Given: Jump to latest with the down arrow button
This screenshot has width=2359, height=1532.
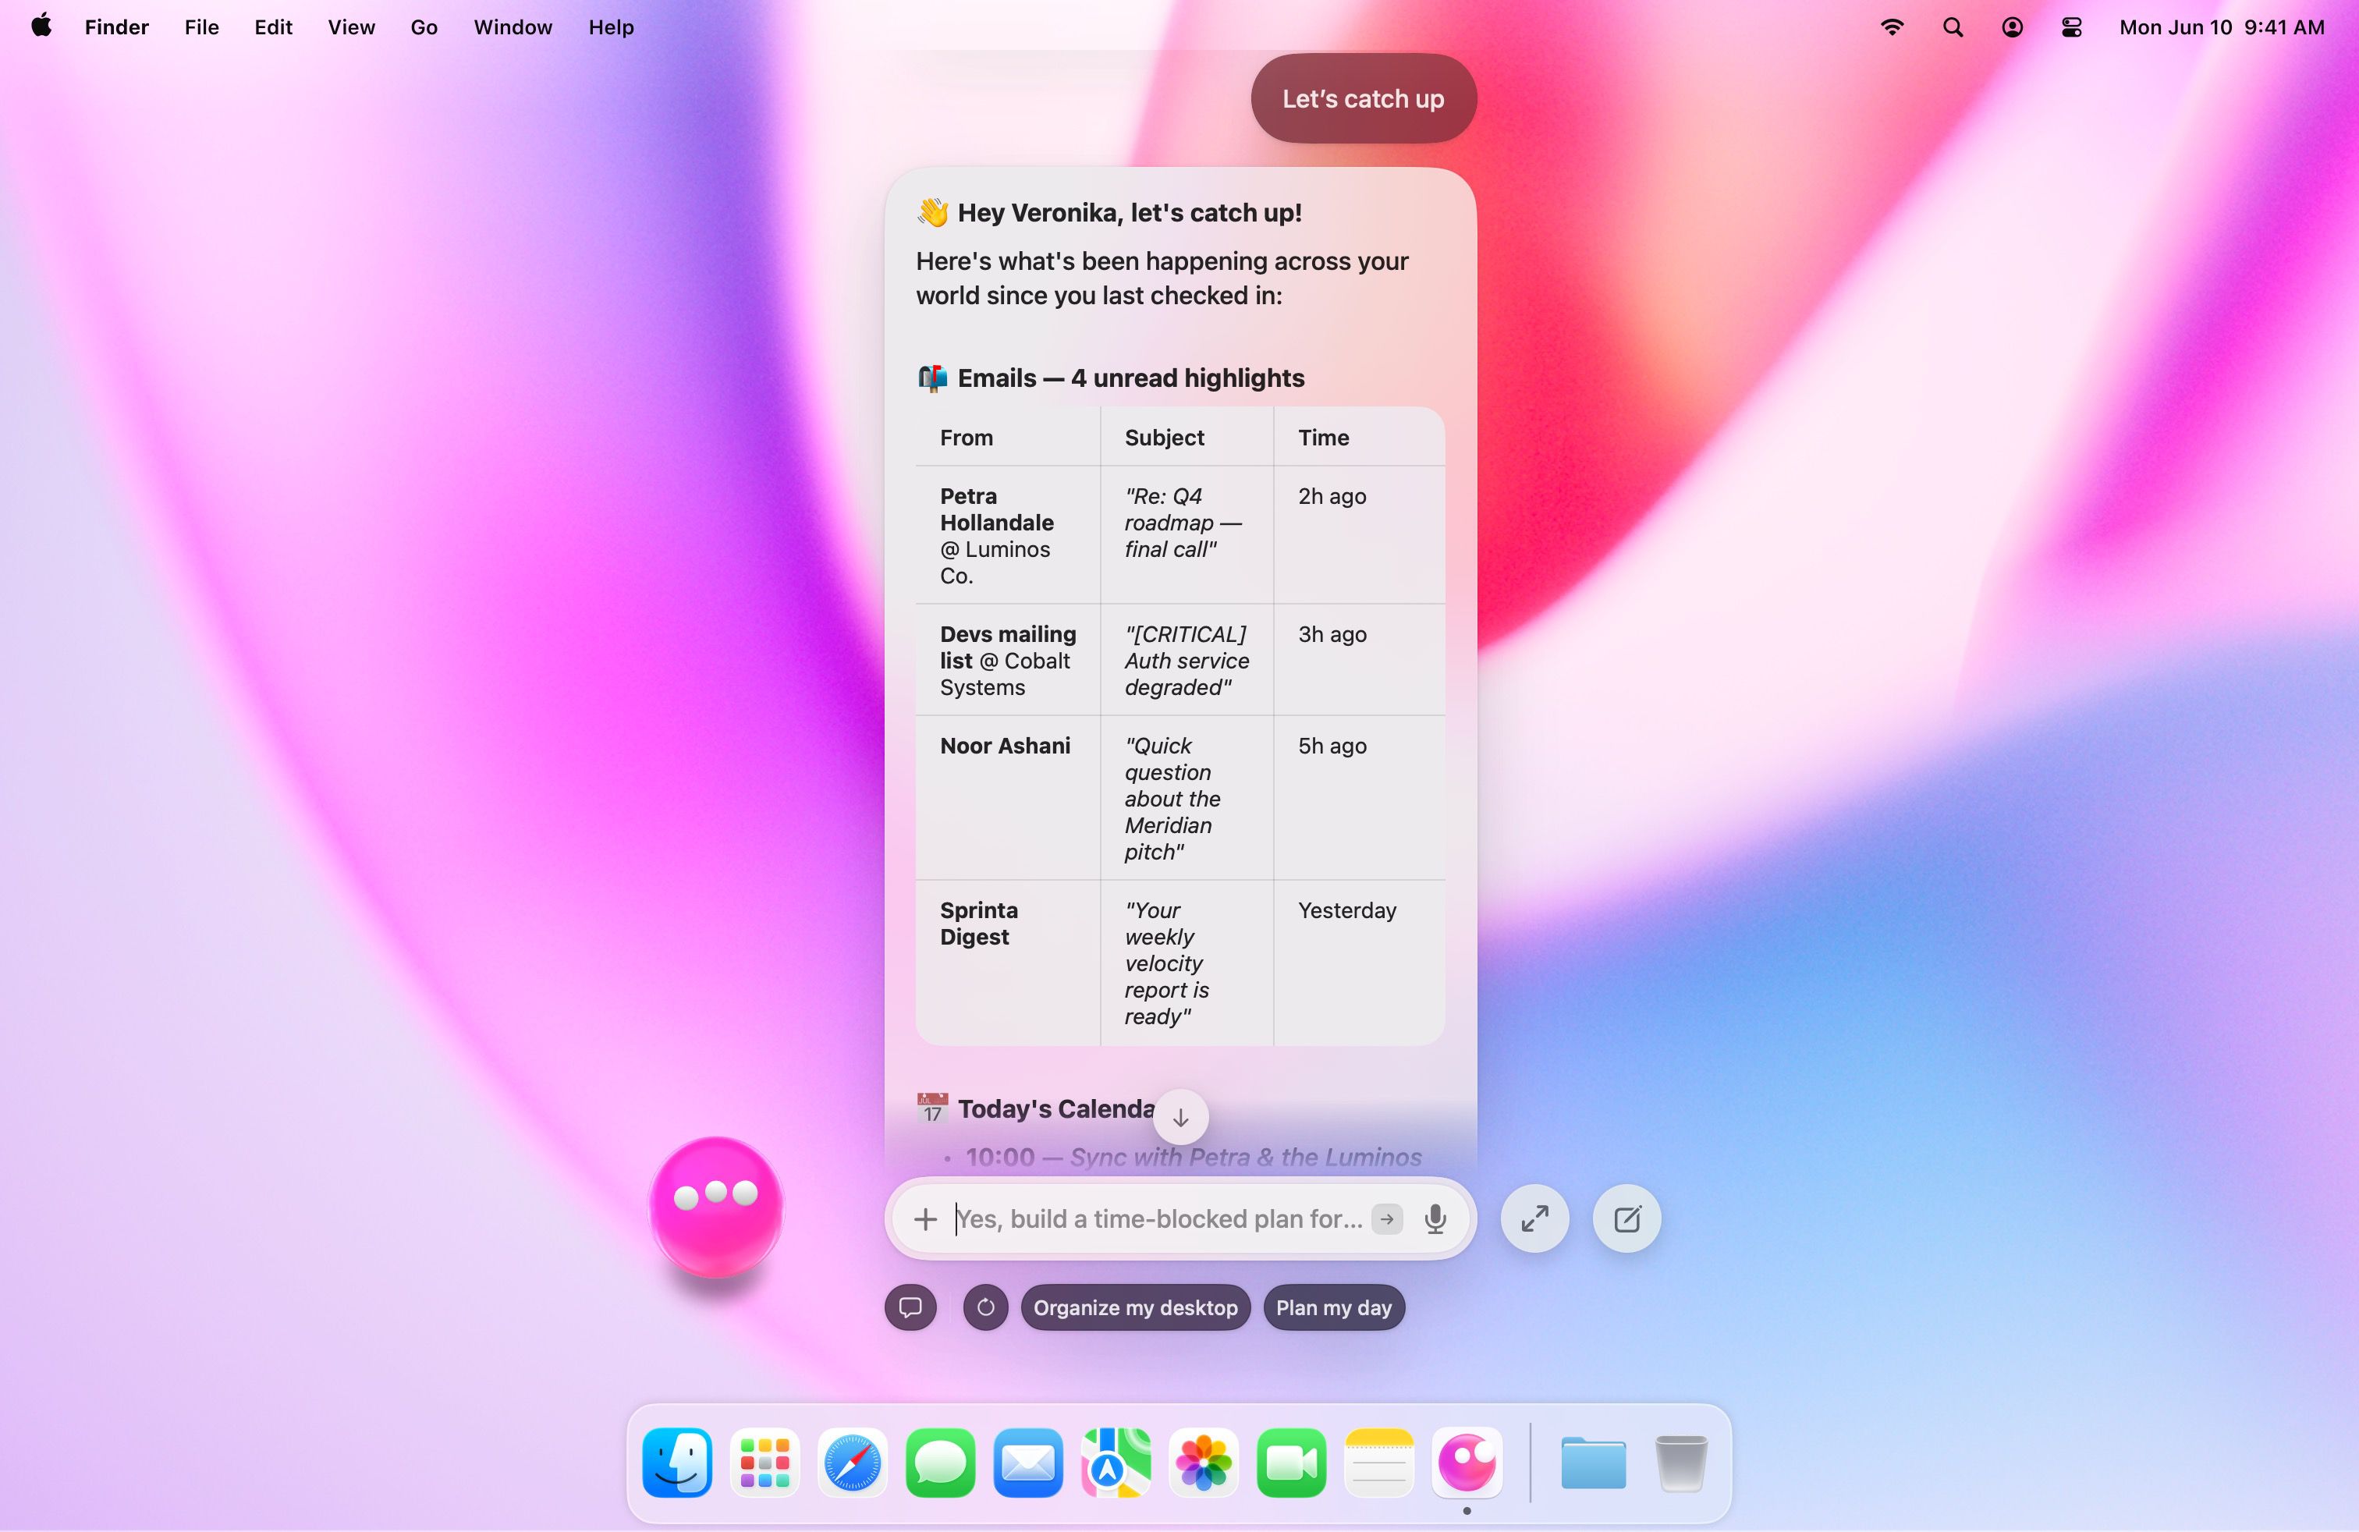Looking at the screenshot, I should (x=1180, y=1118).
